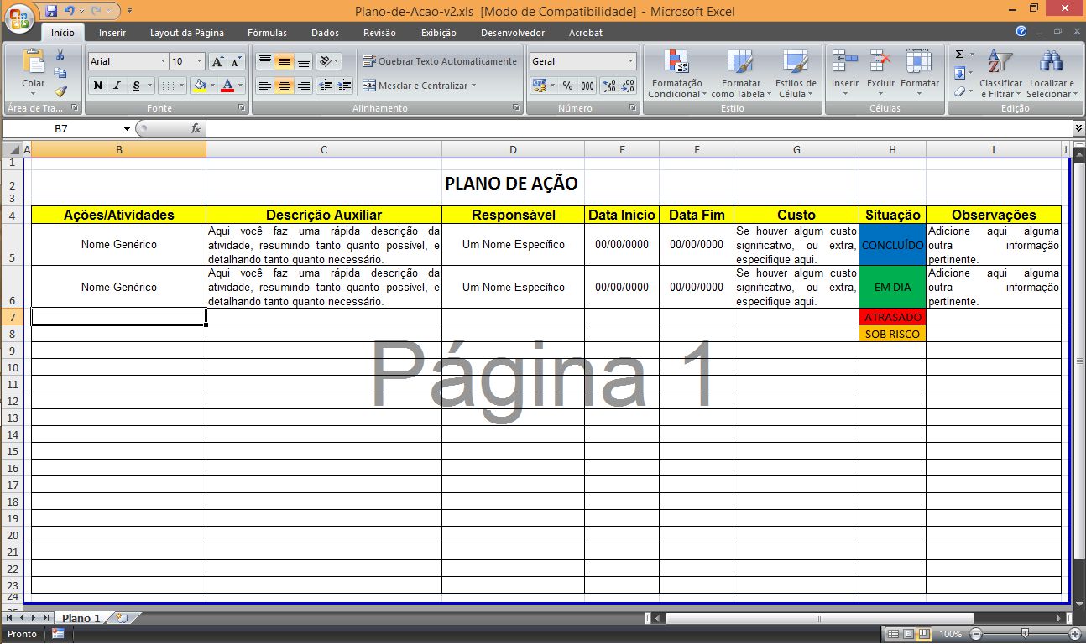
Task: Click Quebrar Texto Automaticamente button
Action: coord(440,61)
